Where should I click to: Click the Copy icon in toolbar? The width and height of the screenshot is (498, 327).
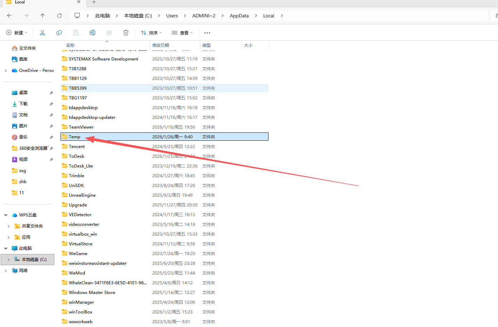coord(59,33)
